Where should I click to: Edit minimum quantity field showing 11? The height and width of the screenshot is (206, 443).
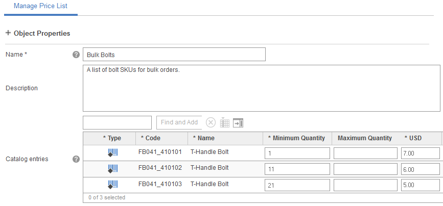297,169
